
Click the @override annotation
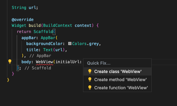(x=23, y=20)
